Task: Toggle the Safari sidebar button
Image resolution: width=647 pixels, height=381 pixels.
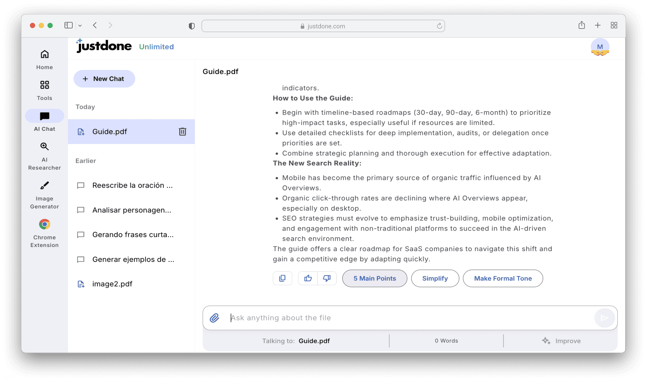Action: [x=68, y=25]
